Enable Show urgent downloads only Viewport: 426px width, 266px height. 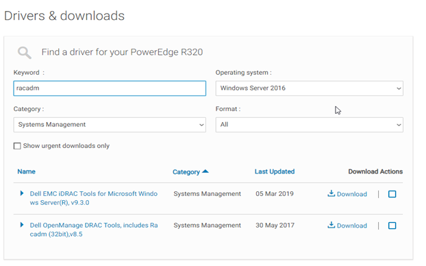pos(17,146)
